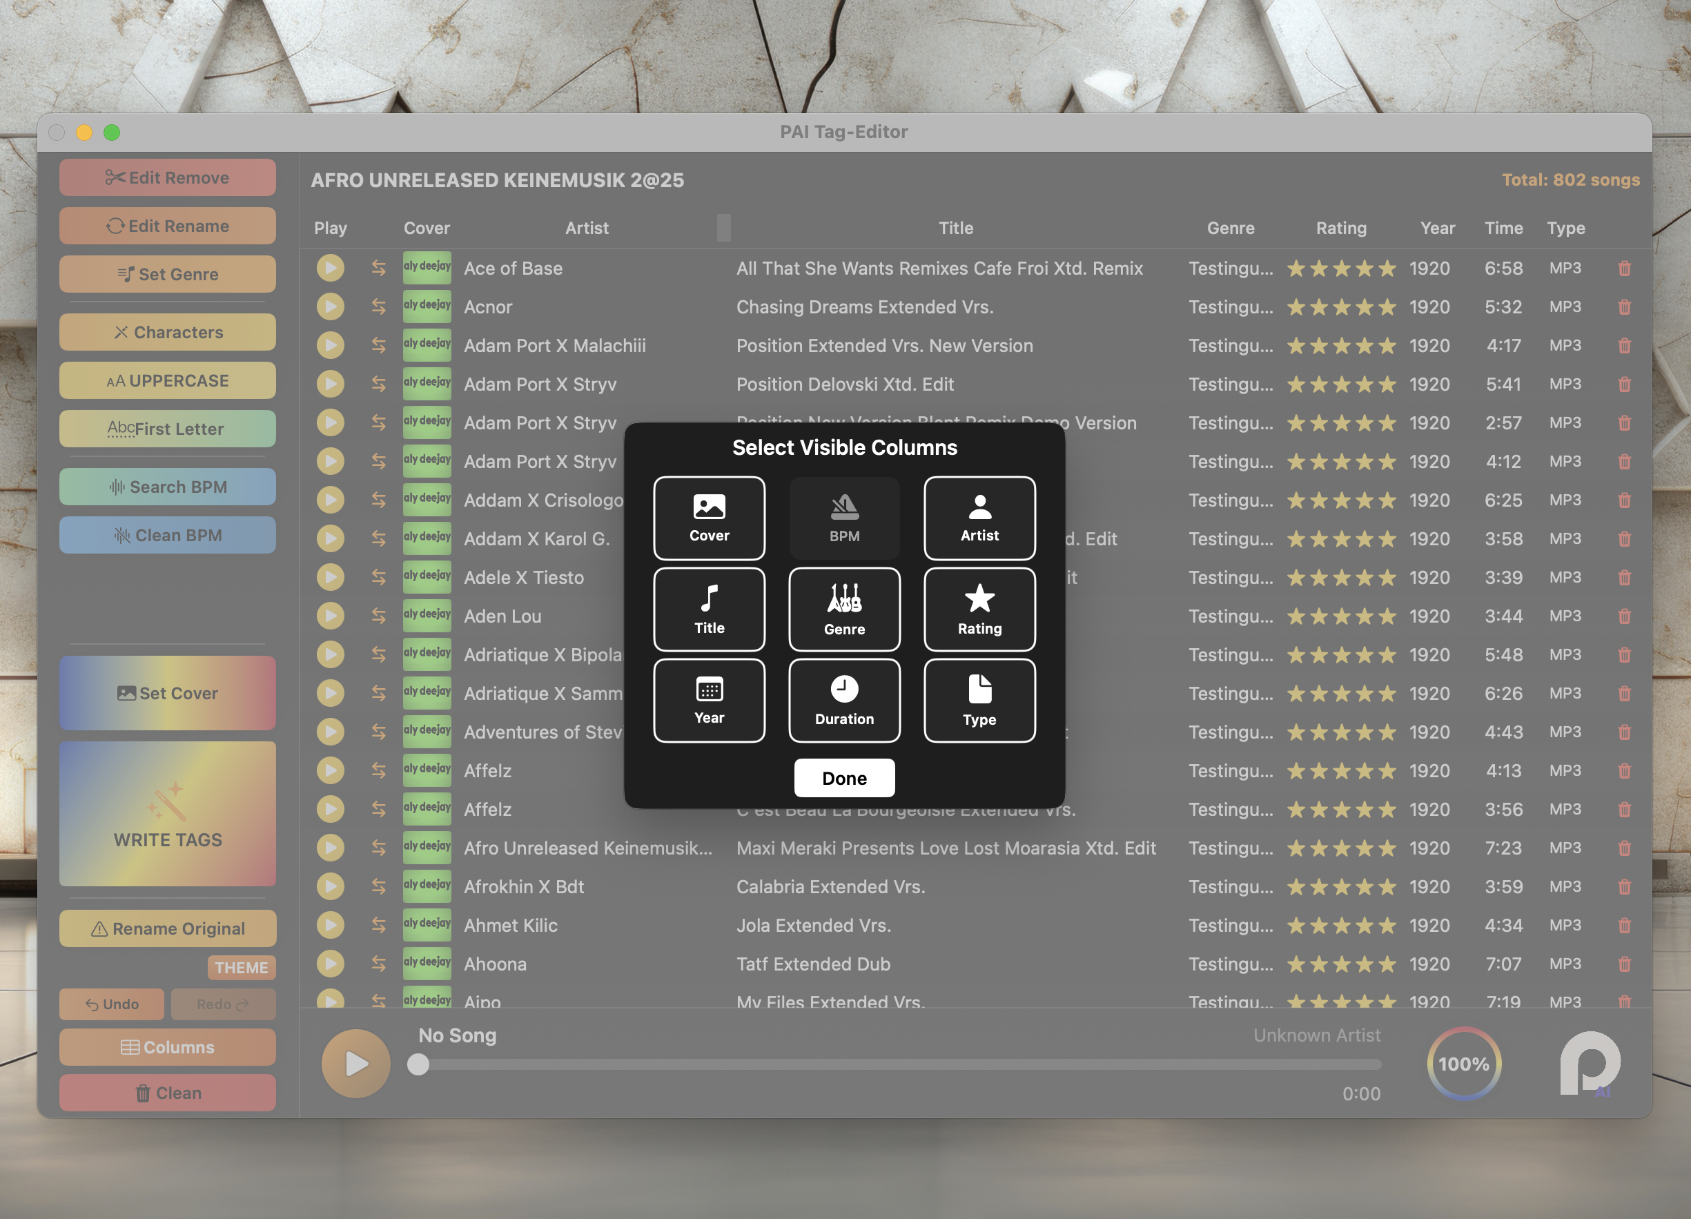Toggle the Genre column visibility
The width and height of the screenshot is (1691, 1219).
click(x=844, y=609)
